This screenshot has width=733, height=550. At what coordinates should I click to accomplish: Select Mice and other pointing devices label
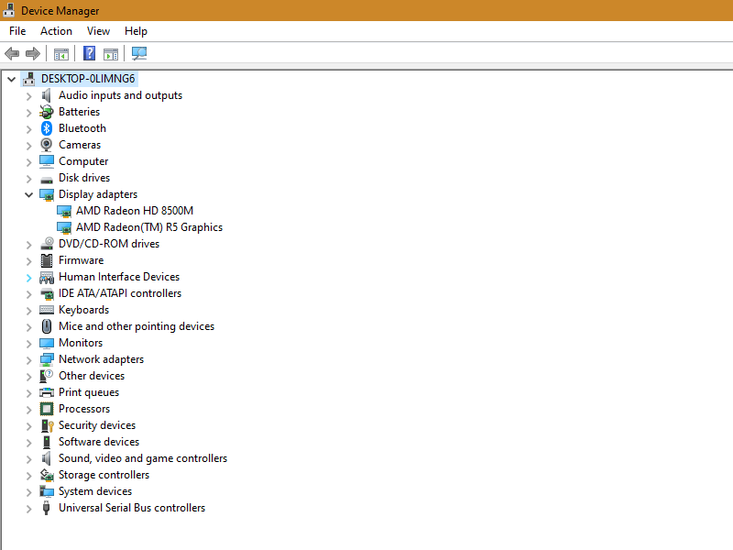[x=136, y=326]
